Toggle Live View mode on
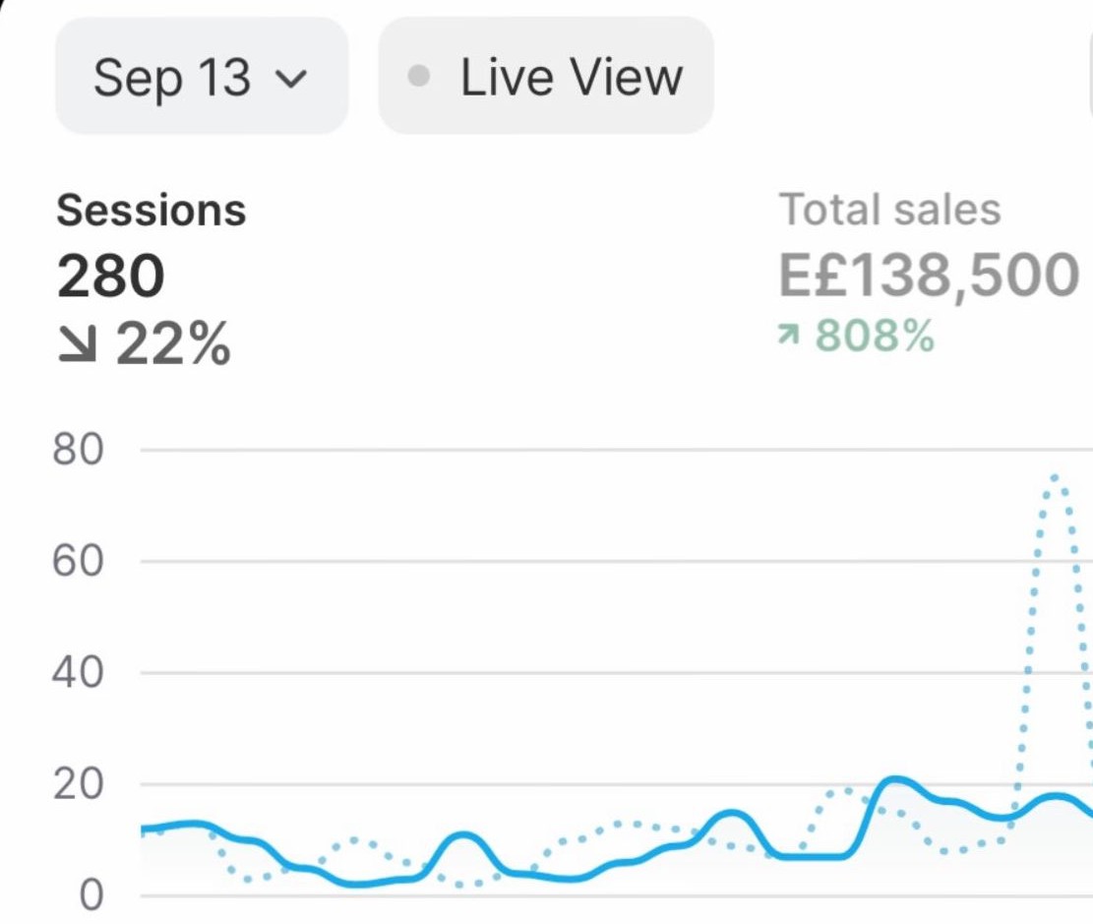 (544, 76)
